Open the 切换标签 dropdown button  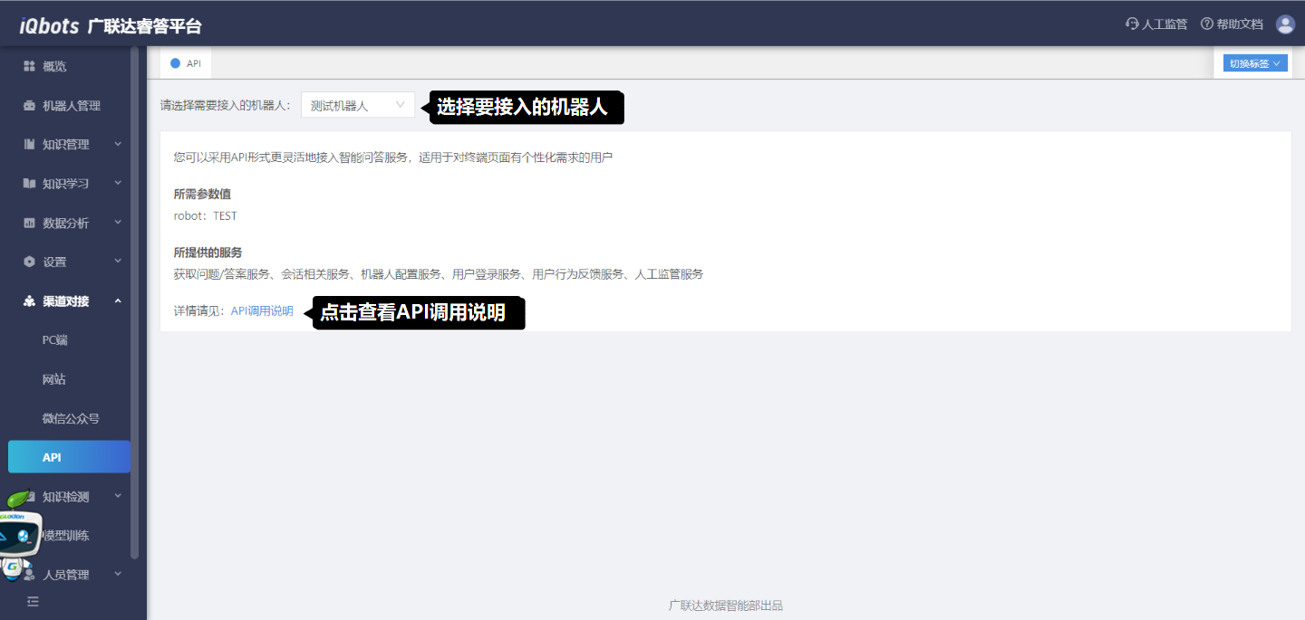[1255, 63]
